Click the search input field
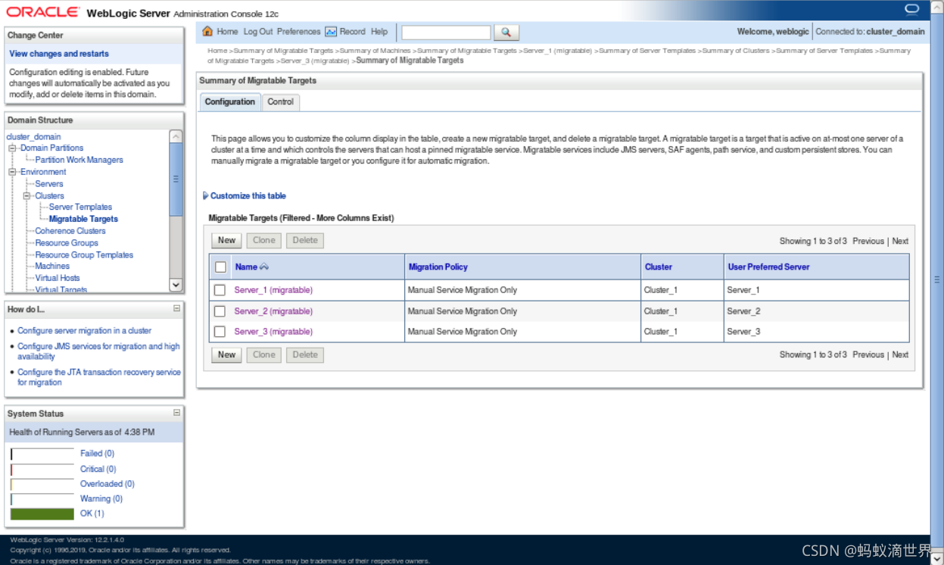This screenshot has height=565, width=944. pyautogui.click(x=446, y=33)
